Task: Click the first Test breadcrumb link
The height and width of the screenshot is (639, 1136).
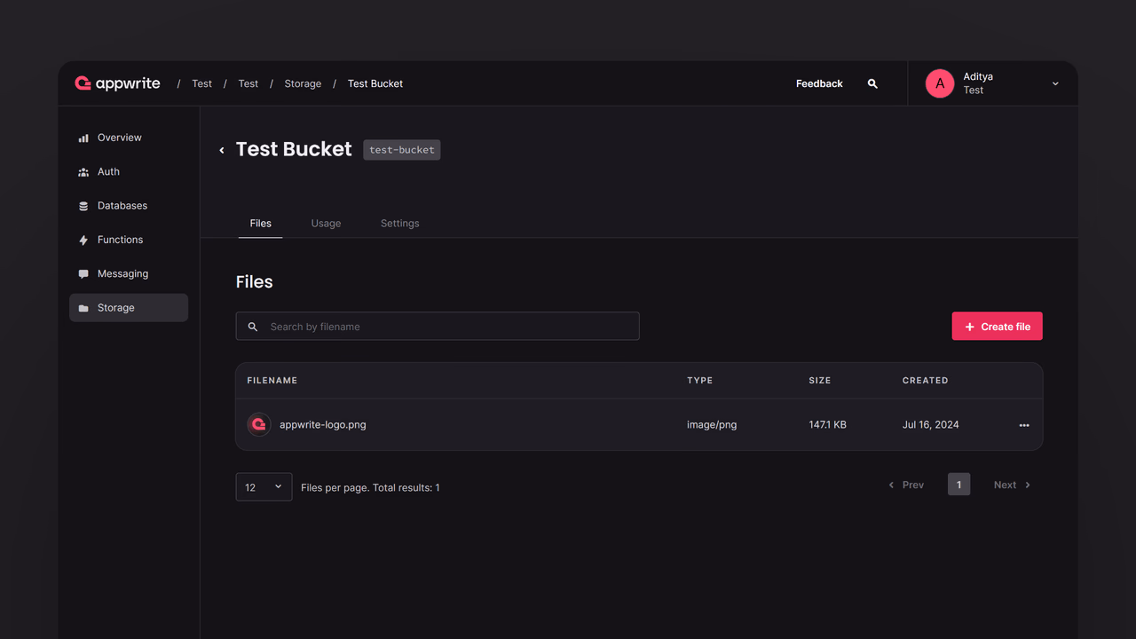Action: (201, 83)
